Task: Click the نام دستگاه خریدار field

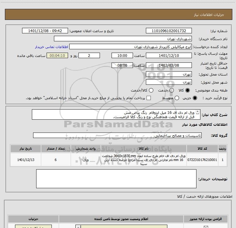Action: point(123,39)
